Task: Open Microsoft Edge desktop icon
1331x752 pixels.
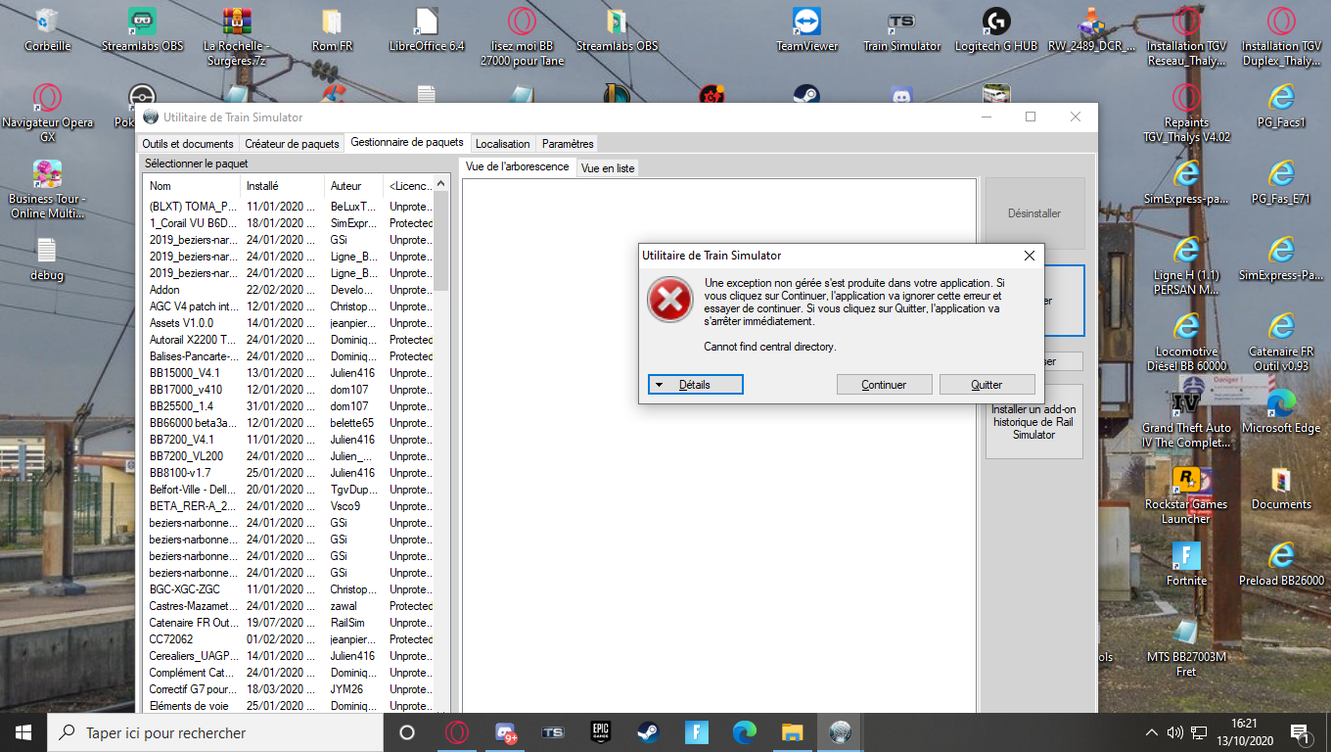Action: tap(1281, 412)
